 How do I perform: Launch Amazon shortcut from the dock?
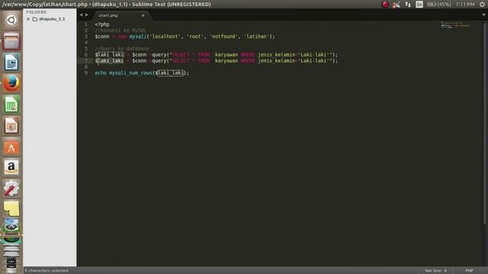(x=11, y=167)
